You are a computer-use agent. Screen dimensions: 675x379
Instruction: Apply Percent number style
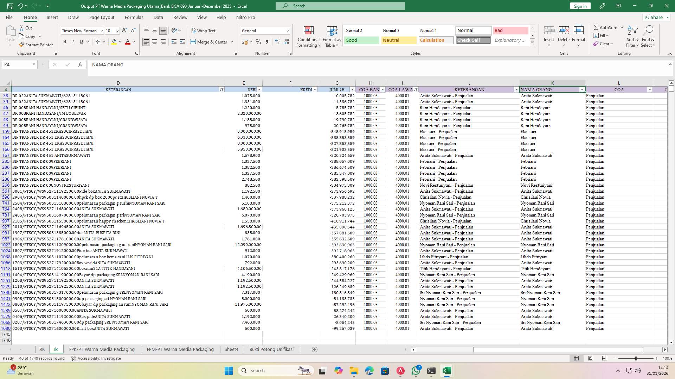click(x=258, y=42)
